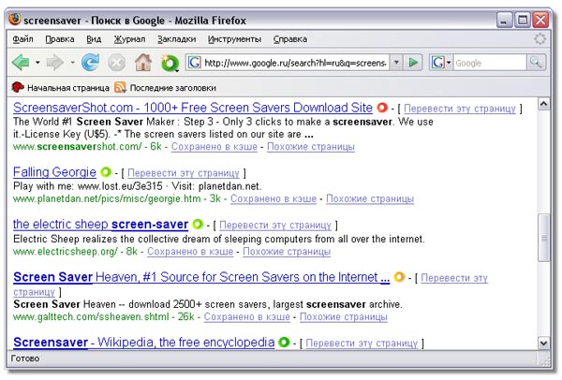Click the Готово status bar text
Image resolution: width=562 pixels, height=380 pixels.
(x=25, y=358)
